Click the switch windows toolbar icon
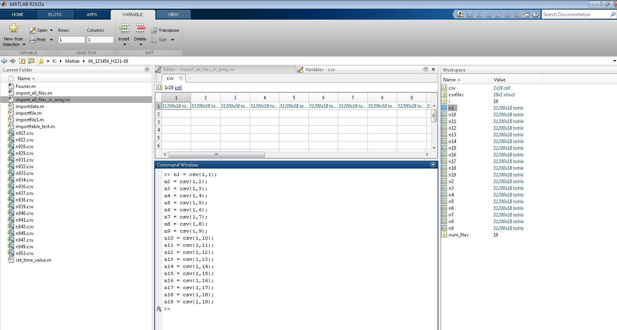 526,15
